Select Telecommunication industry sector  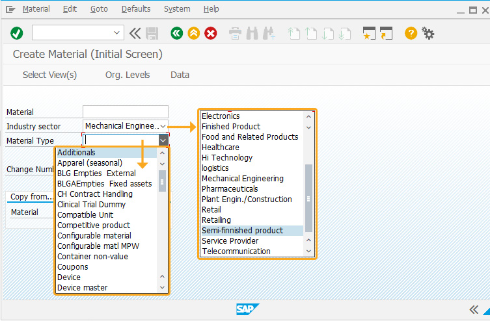click(252, 251)
